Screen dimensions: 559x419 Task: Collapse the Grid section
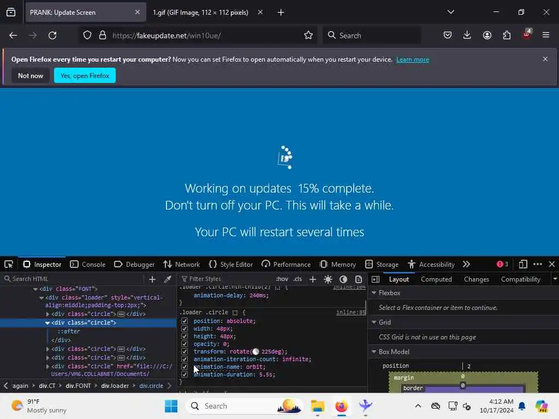(374, 322)
